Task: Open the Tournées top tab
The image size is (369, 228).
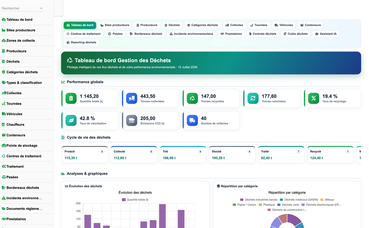Action: click(x=259, y=25)
